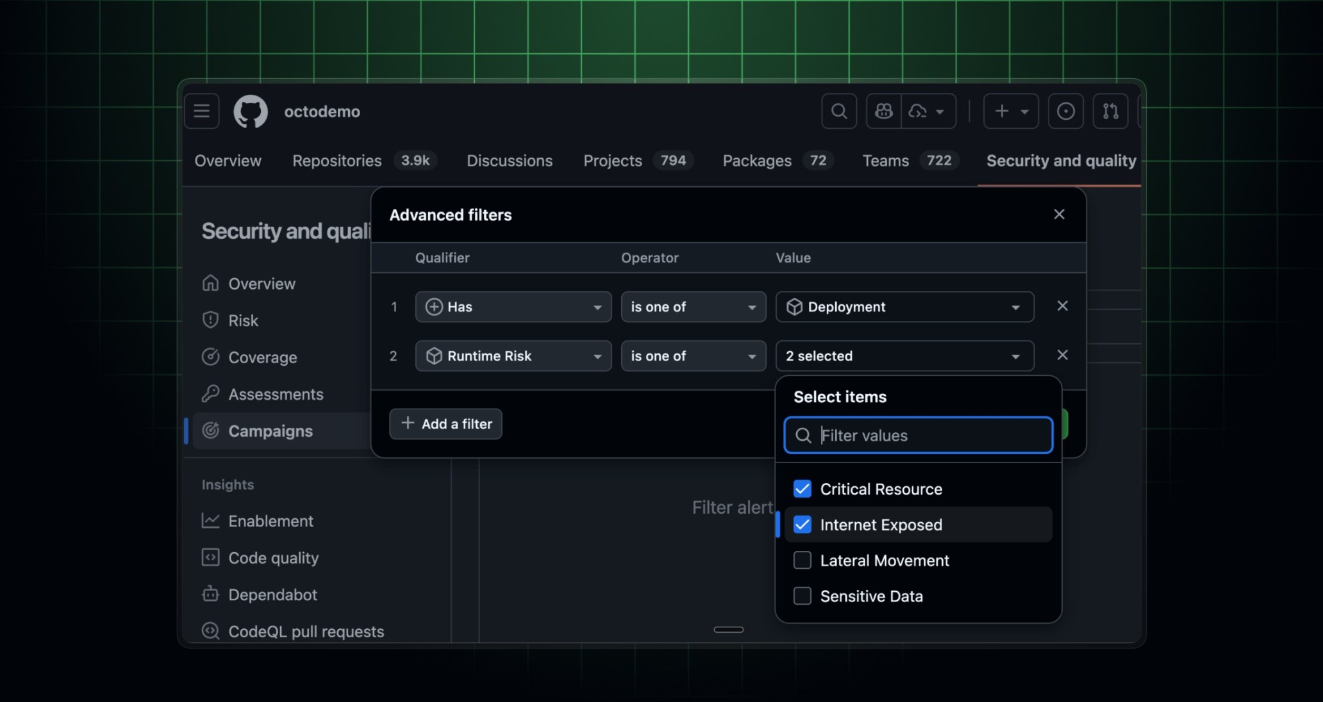This screenshot has height=702, width=1323.
Task: Open CodeQL pull requests in the sidebar
Action: coord(306,631)
